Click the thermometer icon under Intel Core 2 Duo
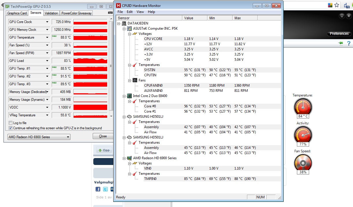Image resolution: width=353 pixels, height=207 pixels. coord(135,101)
